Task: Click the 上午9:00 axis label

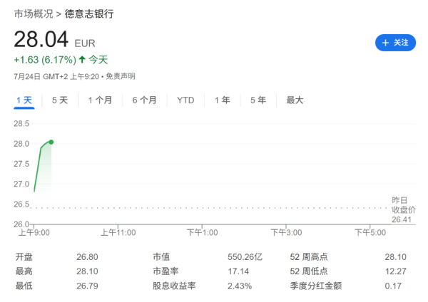Action: 34,232
